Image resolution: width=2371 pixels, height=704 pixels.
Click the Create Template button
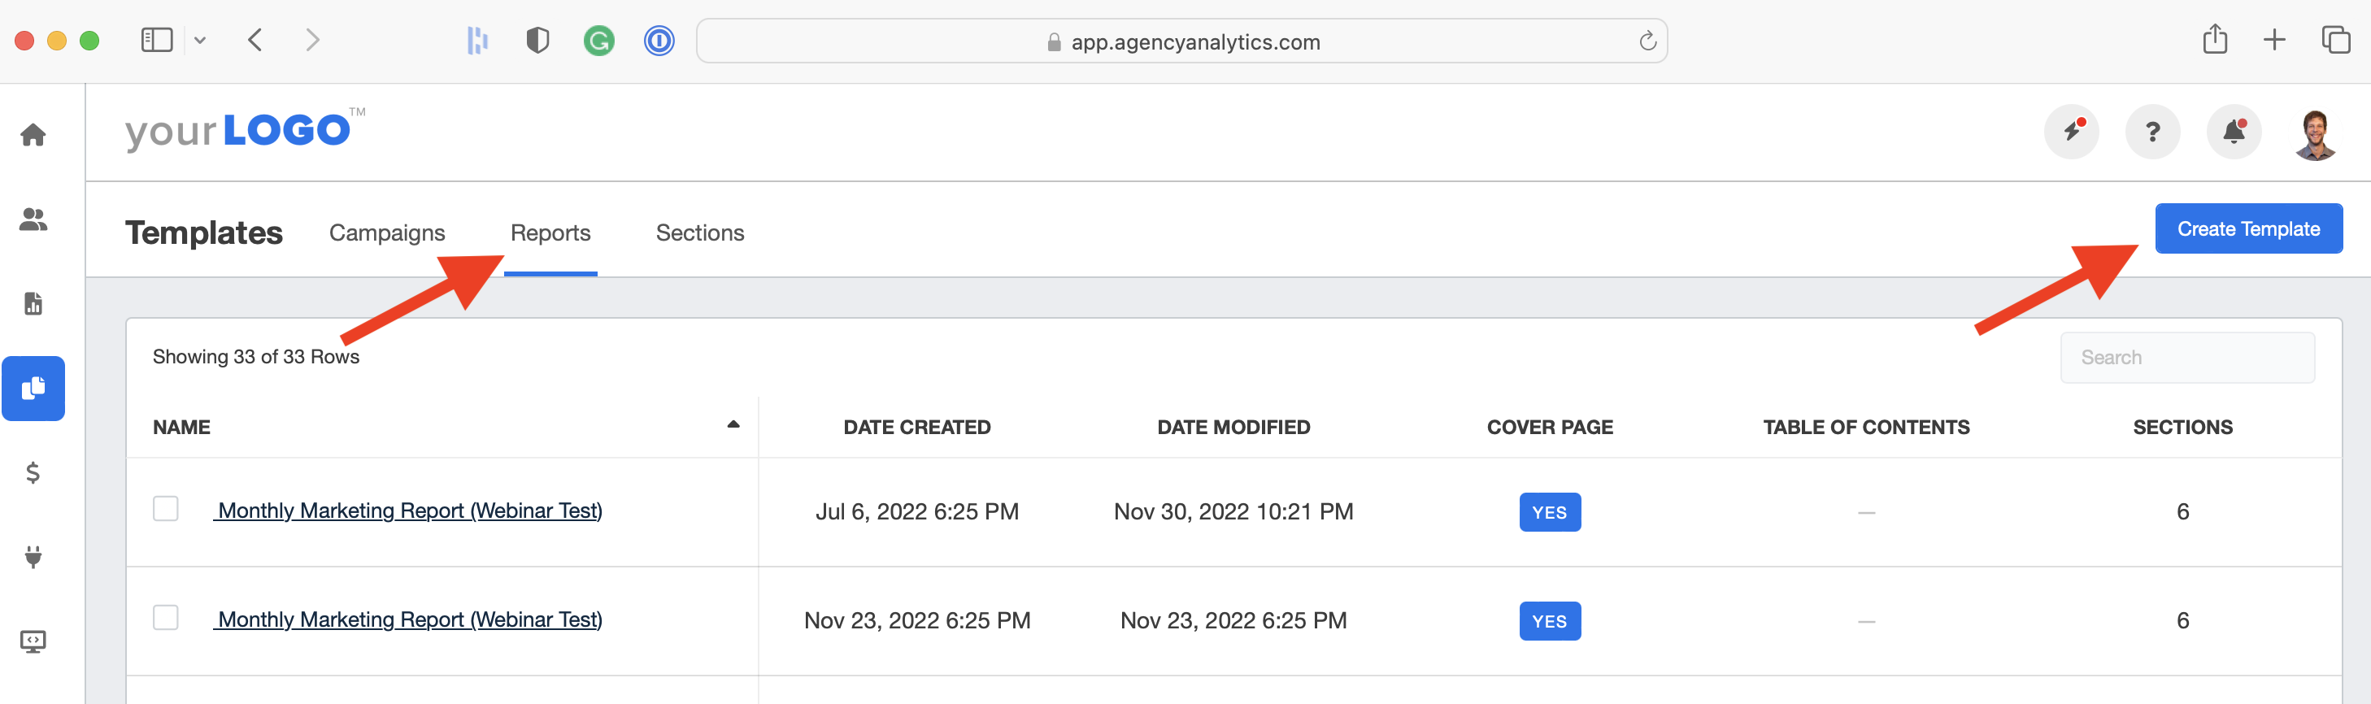tap(2247, 229)
